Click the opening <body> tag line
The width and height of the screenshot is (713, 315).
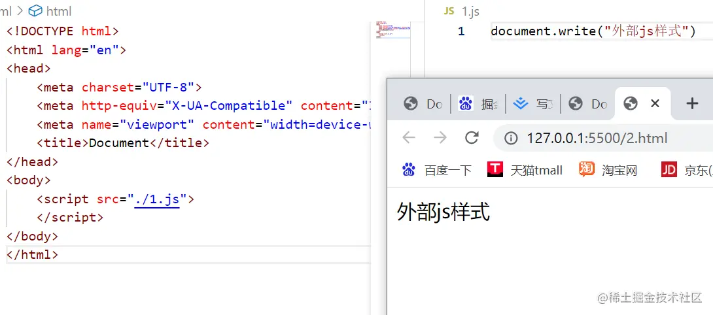click(x=29, y=180)
